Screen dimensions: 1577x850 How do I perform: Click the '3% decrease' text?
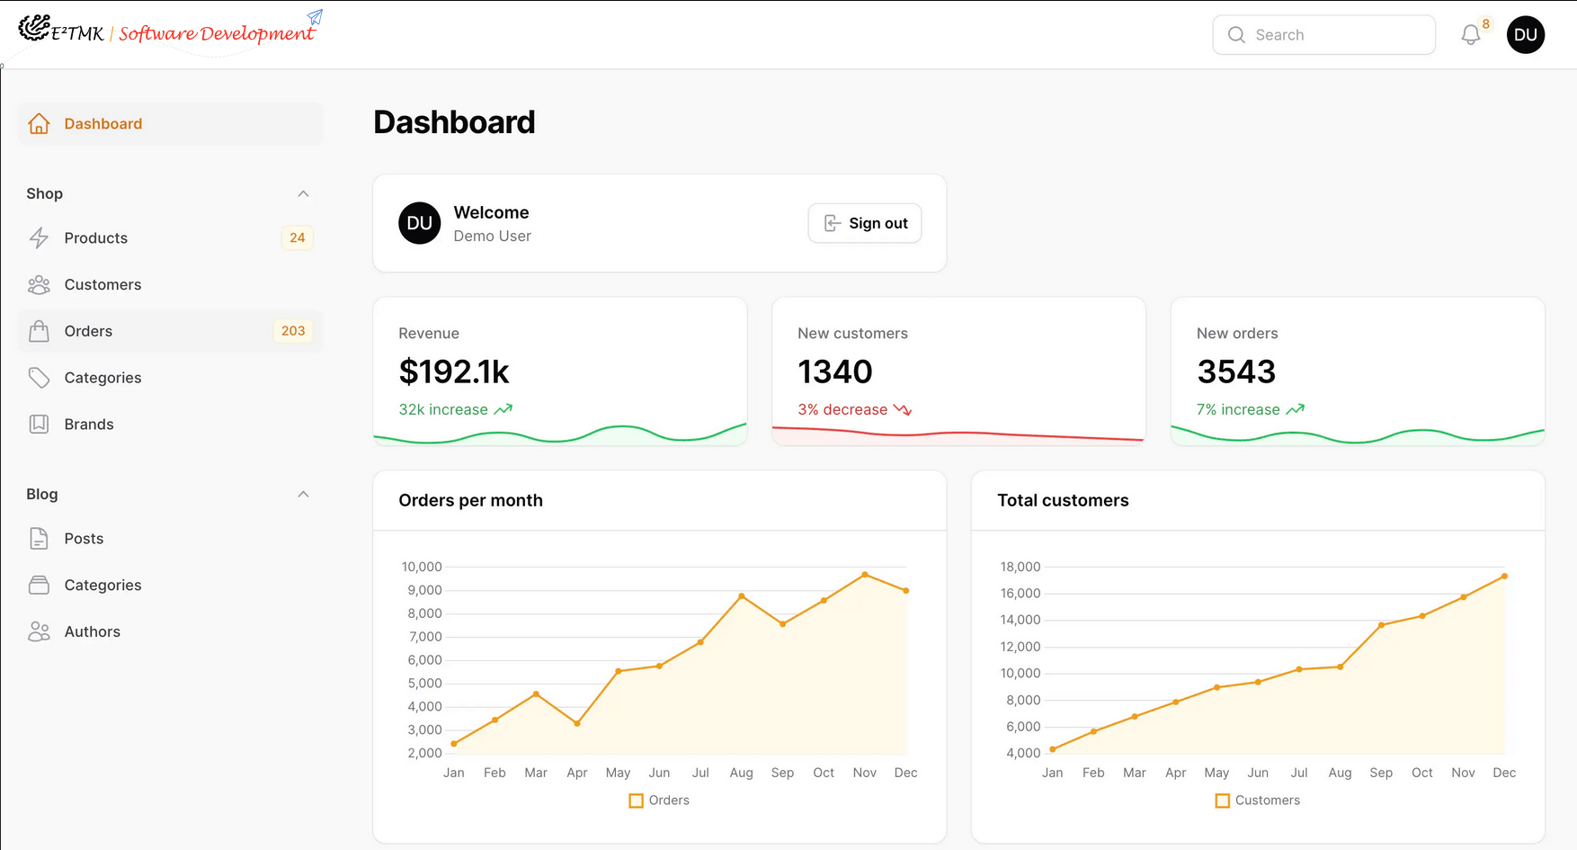pos(842,409)
